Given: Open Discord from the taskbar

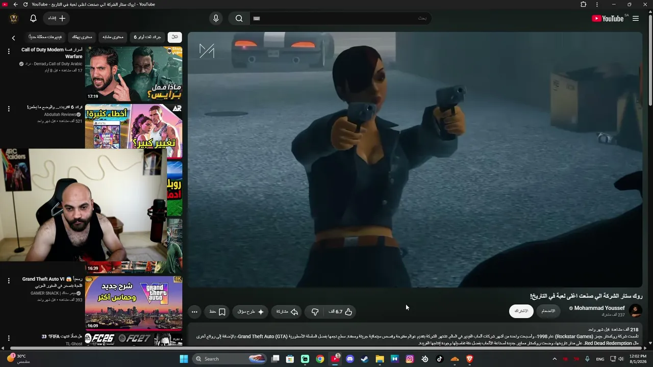Looking at the screenshot, I should (350, 359).
